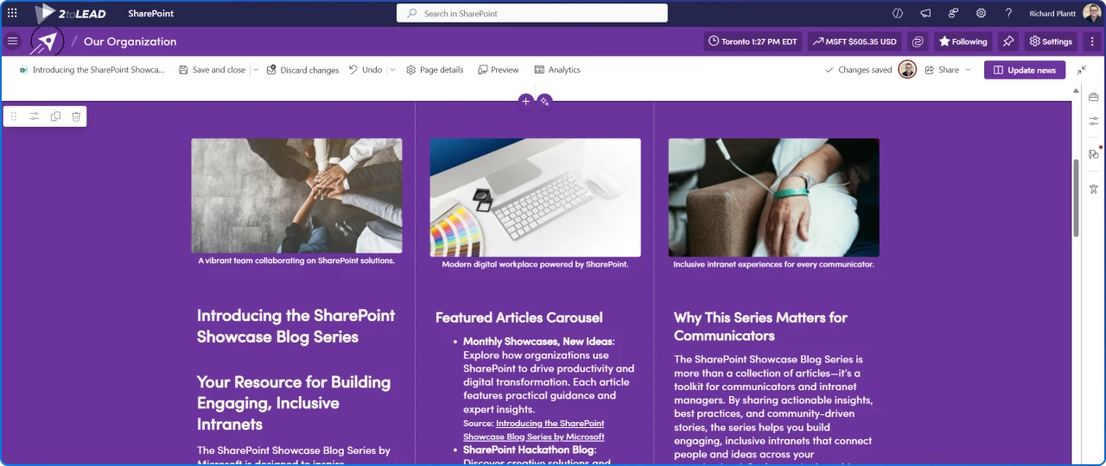Image resolution: width=1106 pixels, height=466 pixels.
Task: Open the section's edit properties sliders icon
Action: coord(35,116)
